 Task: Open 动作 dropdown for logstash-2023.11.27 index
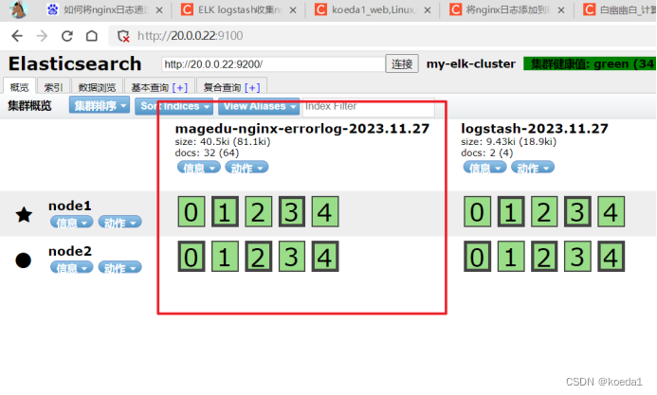coord(533,168)
